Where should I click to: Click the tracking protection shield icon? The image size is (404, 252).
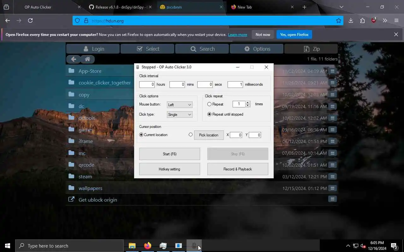[77, 21]
